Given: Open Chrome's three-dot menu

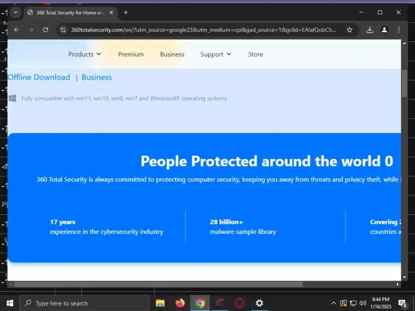Looking at the screenshot, I should (399, 30).
